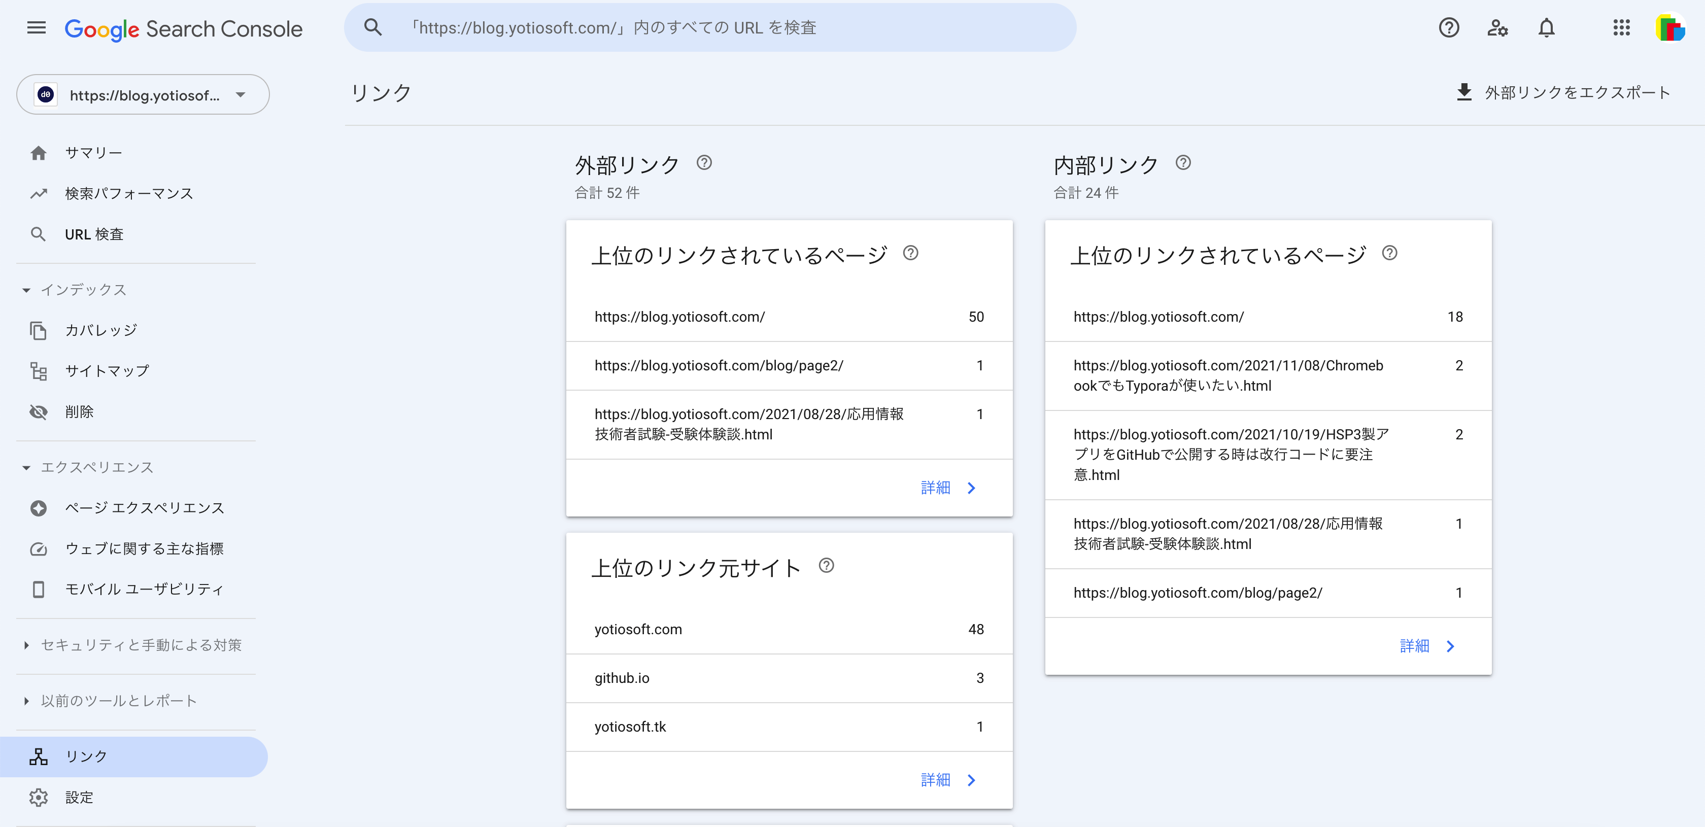The image size is (1705, 827).
Task: Open 詳細 for 上位のリンク元サイト
Action: tap(948, 781)
